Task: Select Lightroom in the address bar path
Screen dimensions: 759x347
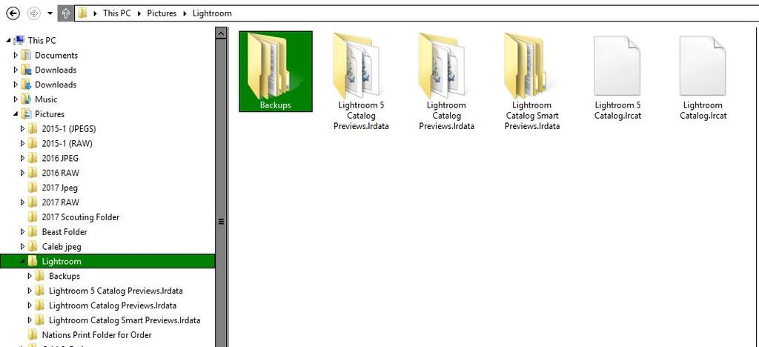Action: (x=212, y=13)
